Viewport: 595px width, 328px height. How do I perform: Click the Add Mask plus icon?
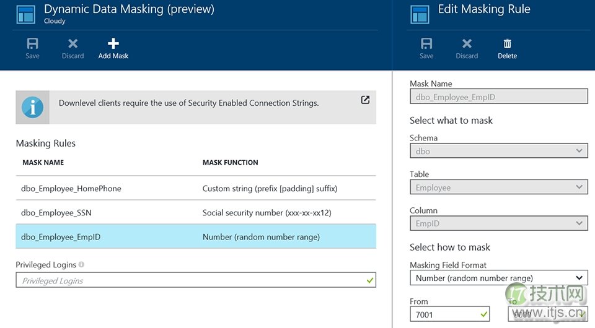pos(113,43)
